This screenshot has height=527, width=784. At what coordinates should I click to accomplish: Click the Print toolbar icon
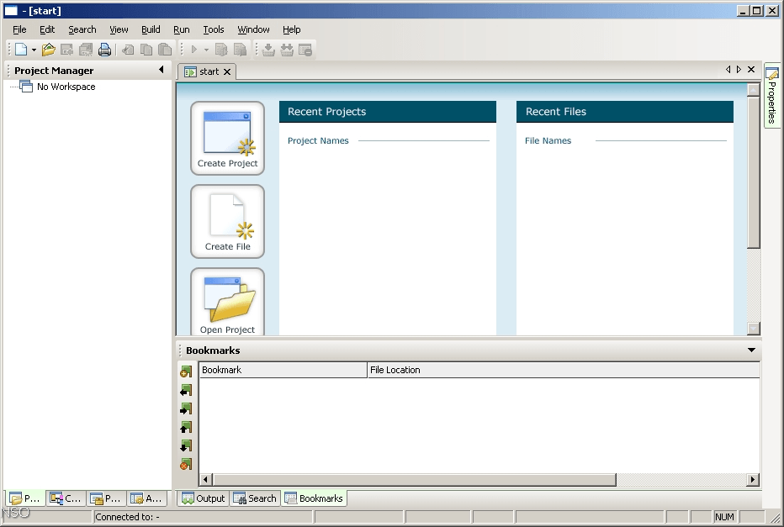(104, 50)
